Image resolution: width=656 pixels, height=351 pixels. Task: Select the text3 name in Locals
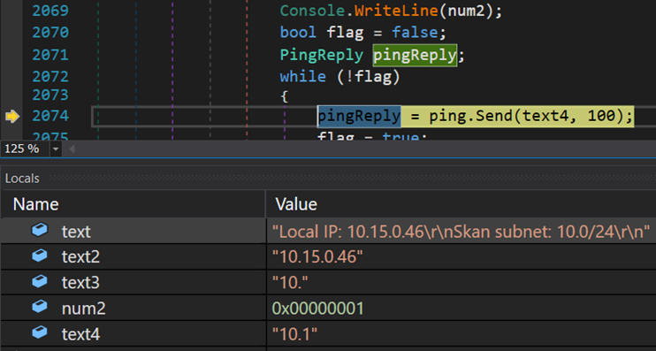[x=80, y=283]
